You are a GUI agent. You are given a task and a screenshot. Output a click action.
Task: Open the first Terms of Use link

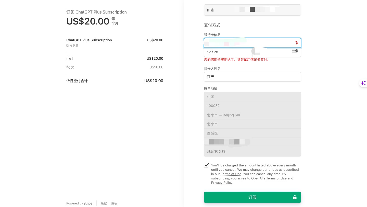click(231, 174)
